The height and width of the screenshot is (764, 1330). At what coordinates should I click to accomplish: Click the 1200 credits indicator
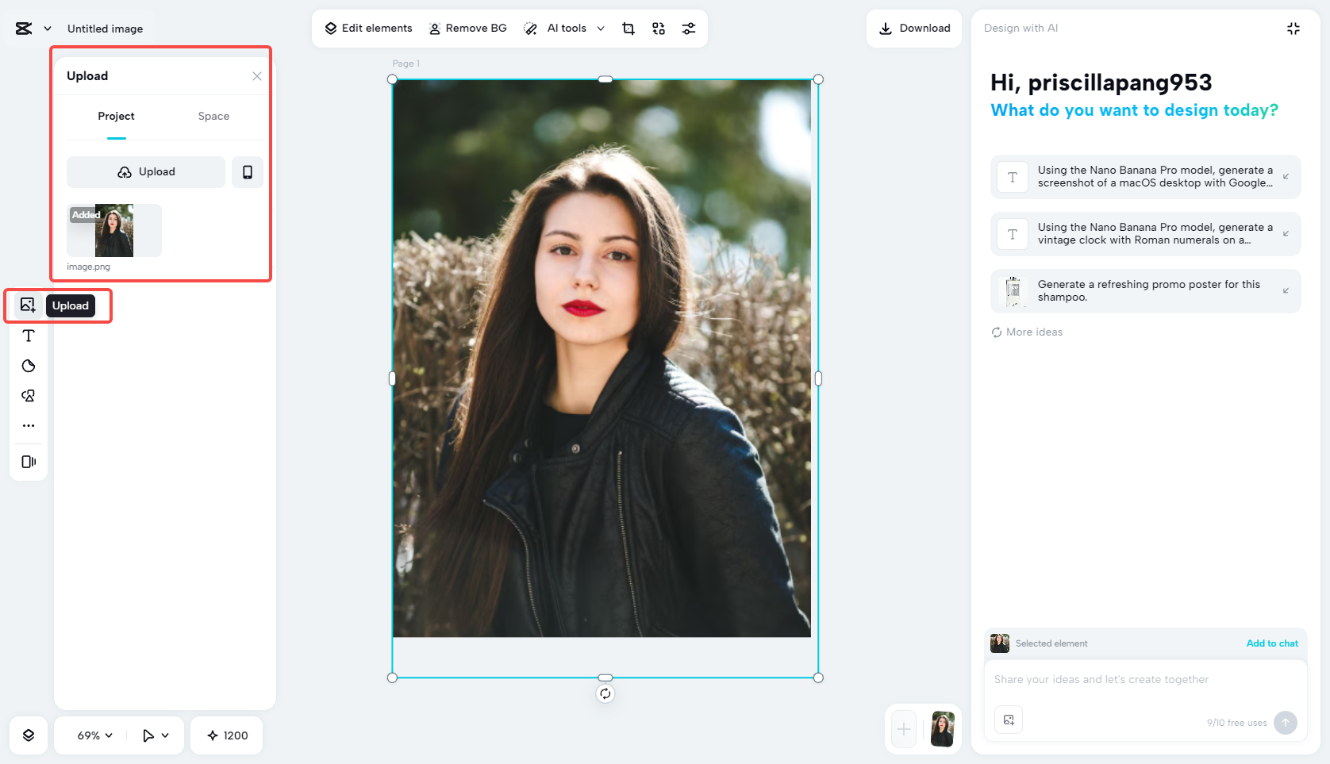point(227,735)
